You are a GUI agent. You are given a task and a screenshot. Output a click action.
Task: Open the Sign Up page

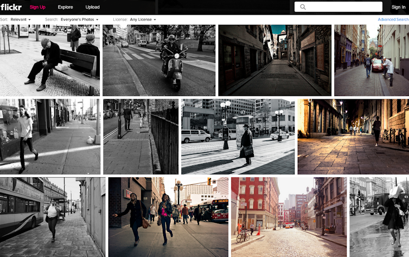click(37, 7)
